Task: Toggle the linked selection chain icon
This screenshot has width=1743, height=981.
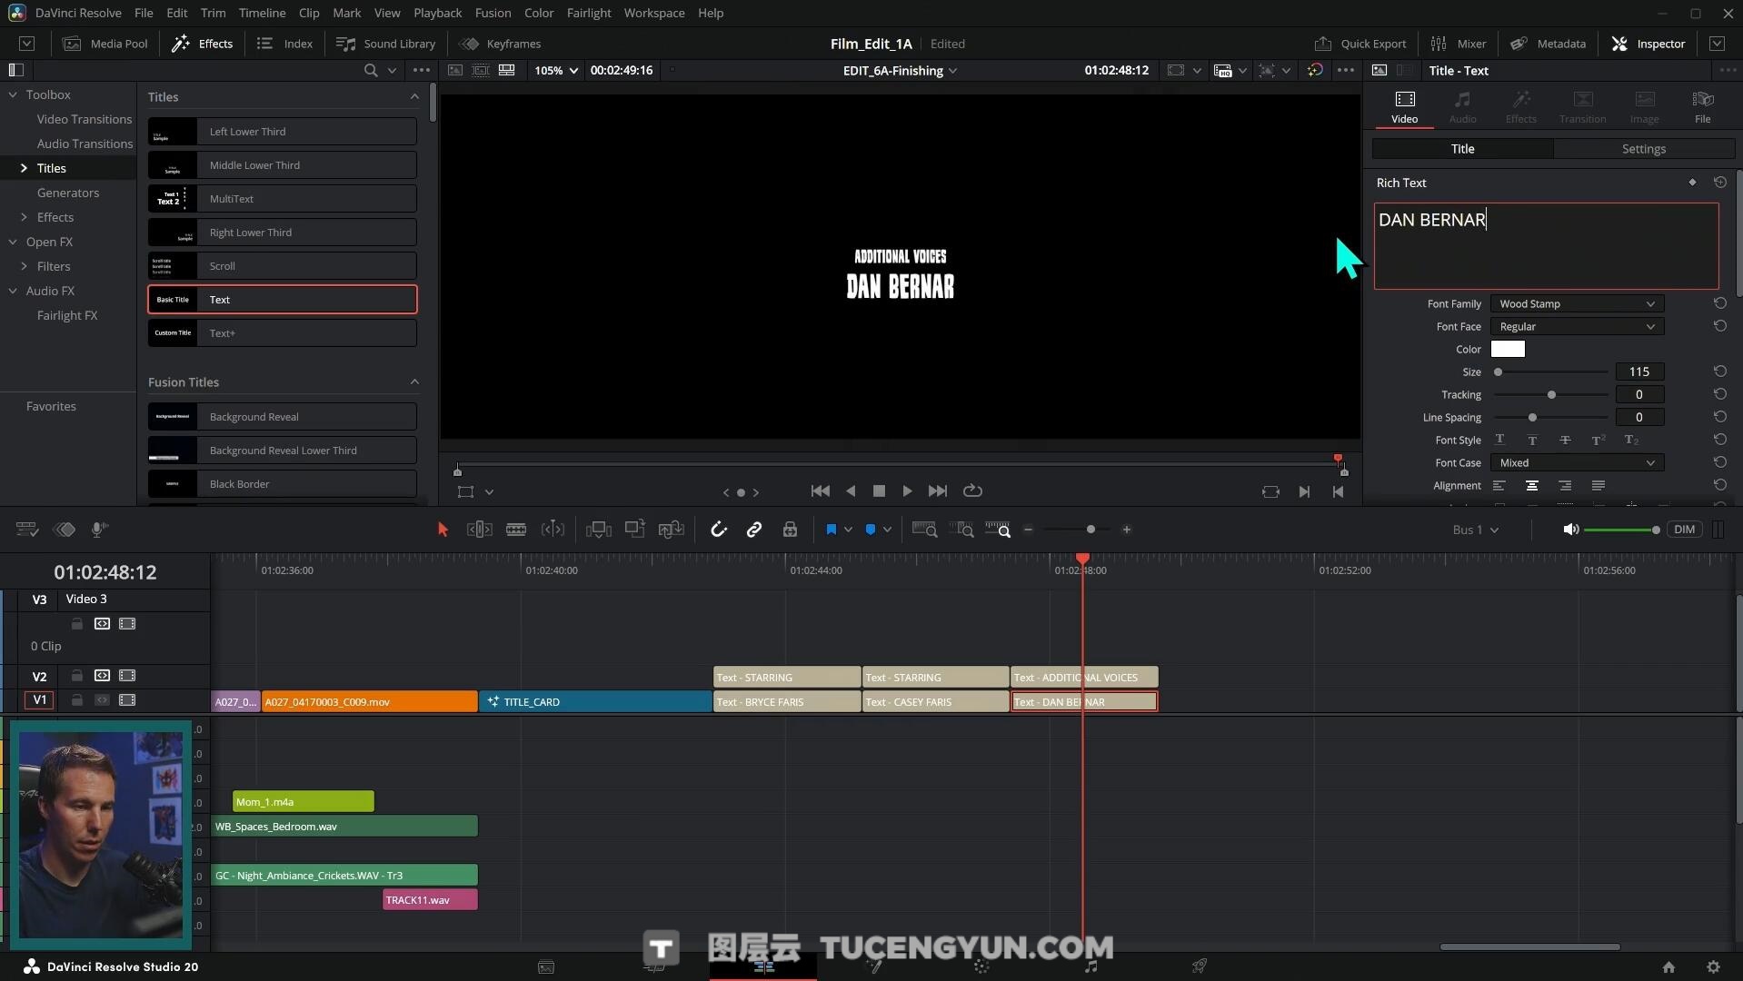Action: pos(753,530)
